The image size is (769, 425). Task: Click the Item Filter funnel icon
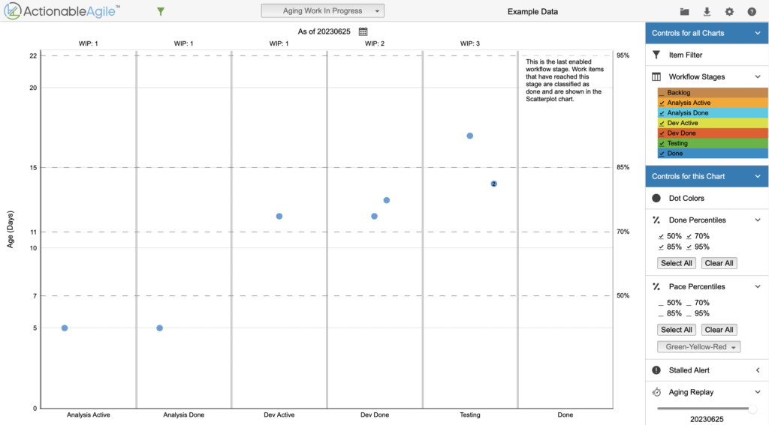(656, 55)
